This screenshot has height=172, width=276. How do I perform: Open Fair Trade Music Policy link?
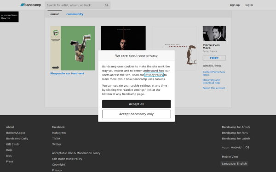[67, 159]
